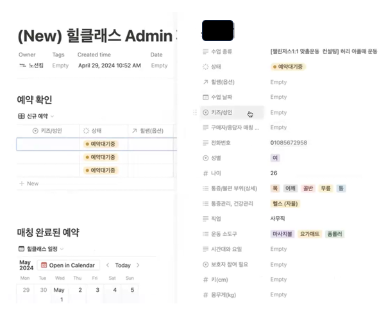Click the Today button in calendar
The height and width of the screenshot is (322, 388).
[x=122, y=266]
